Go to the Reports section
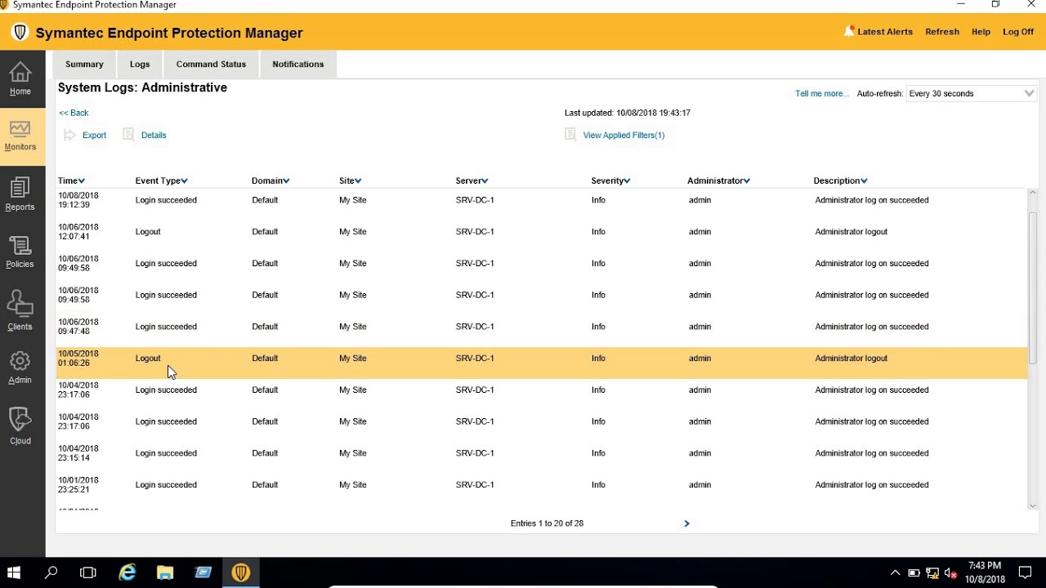 pos(20,194)
